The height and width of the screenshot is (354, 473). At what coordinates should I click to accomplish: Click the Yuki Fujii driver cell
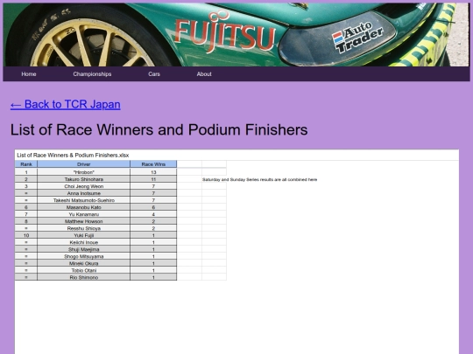(84, 235)
